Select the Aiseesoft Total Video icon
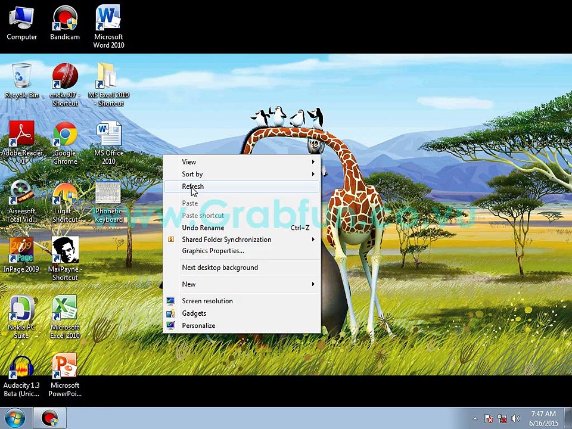 (21, 201)
